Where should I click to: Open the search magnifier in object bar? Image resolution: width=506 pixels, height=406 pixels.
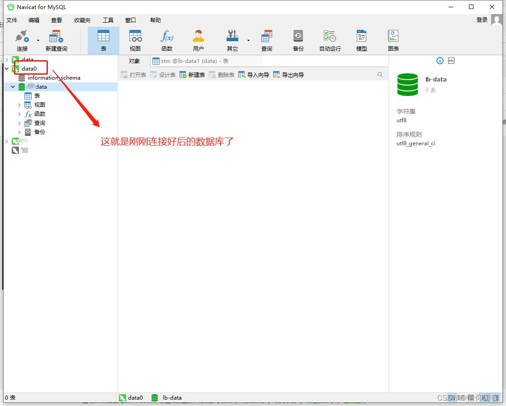point(380,74)
